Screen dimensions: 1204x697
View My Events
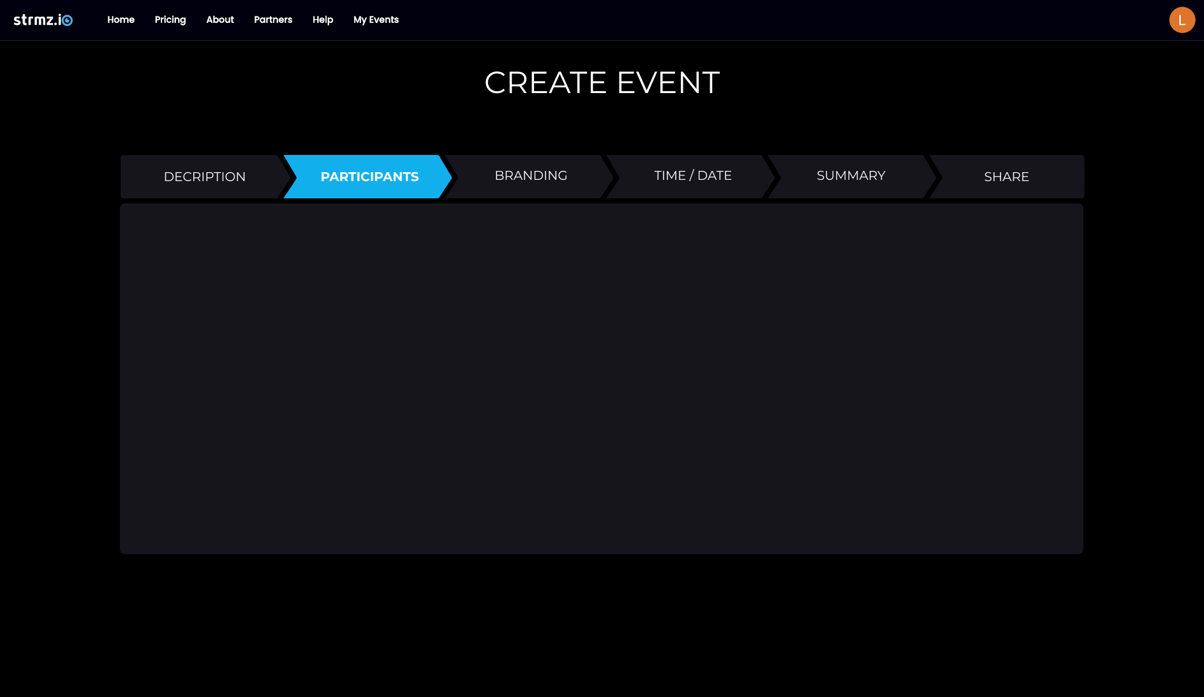[376, 20]
